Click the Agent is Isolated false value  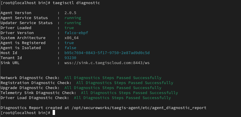70,48
